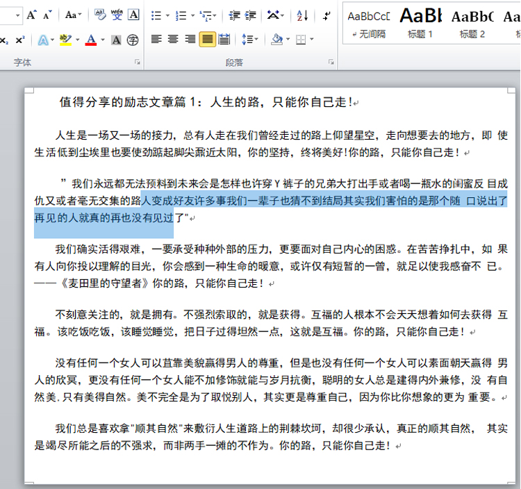
Task: Expand the bullet library dropdown arrow
Action: 167,15
